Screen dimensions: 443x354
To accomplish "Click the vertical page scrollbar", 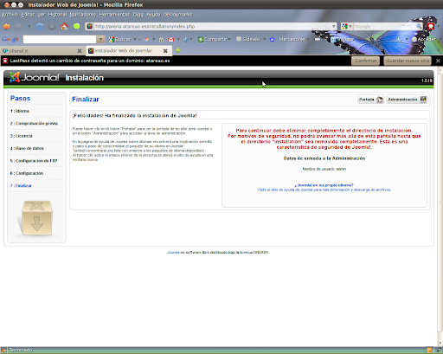I will coord(440,202).
